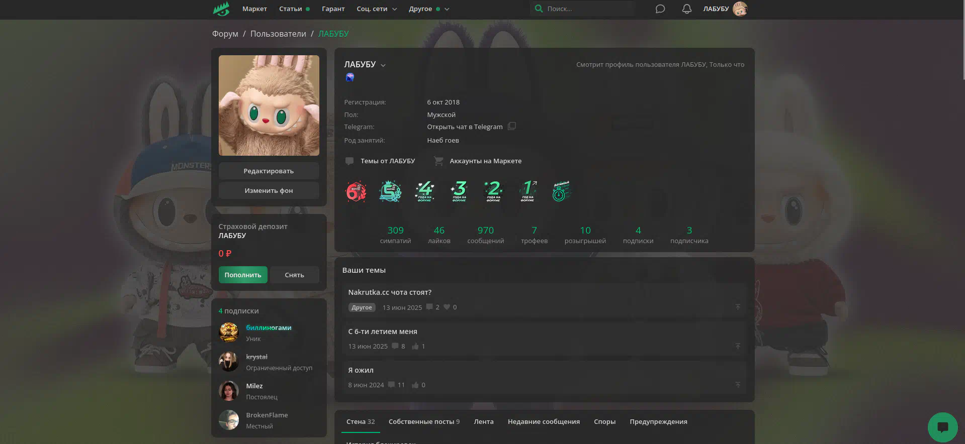Open the Я ожил thread
Image resolution: width=965 pixels, height=444 pixels.
point(361,370)
